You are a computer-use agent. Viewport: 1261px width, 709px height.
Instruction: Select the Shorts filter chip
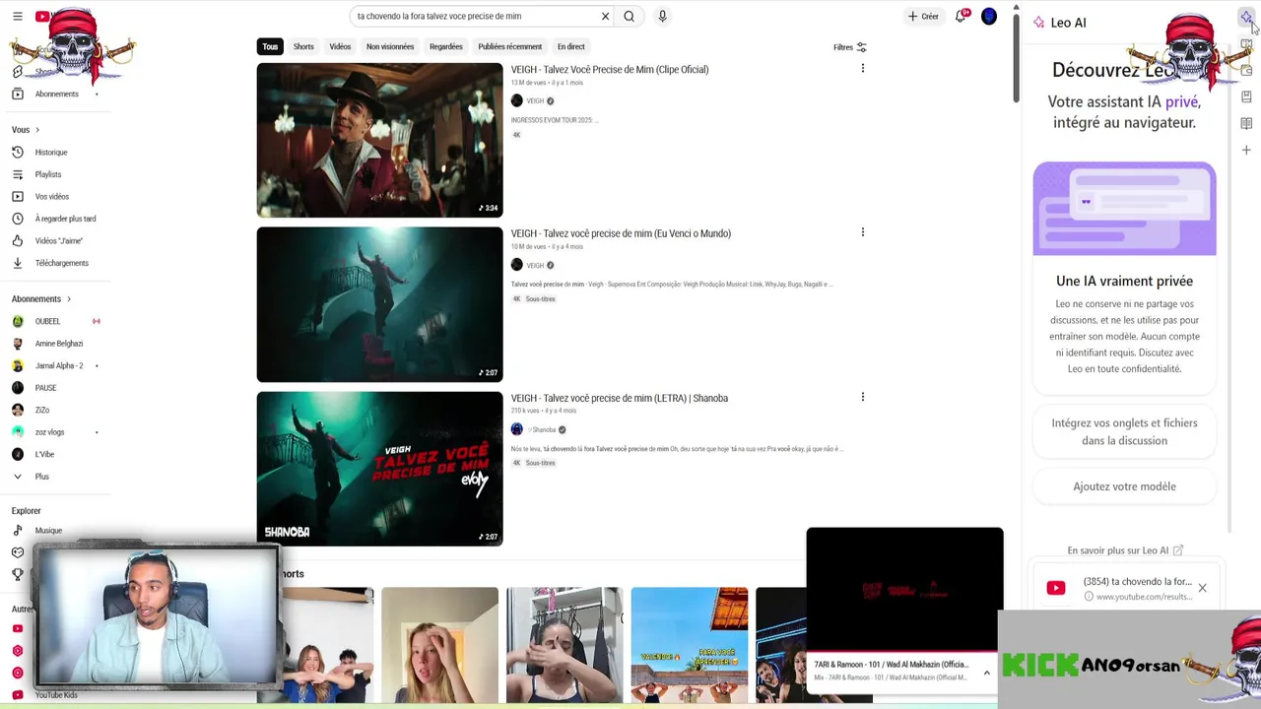click(303, 46)
